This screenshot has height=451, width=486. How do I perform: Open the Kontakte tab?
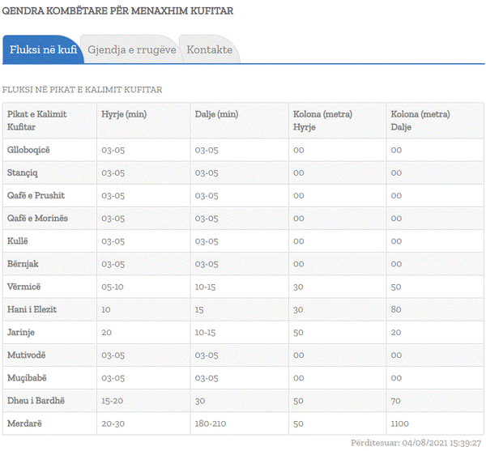point(210,49)
